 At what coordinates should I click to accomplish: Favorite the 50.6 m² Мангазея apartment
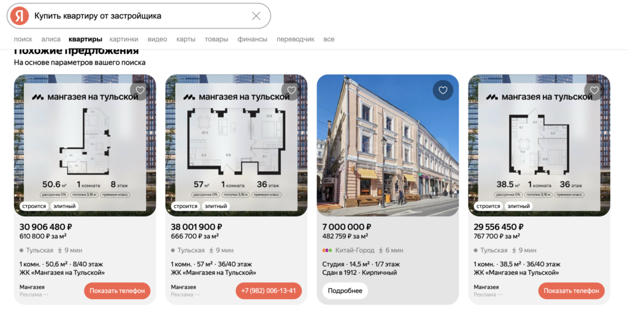[x=140, y=91]
